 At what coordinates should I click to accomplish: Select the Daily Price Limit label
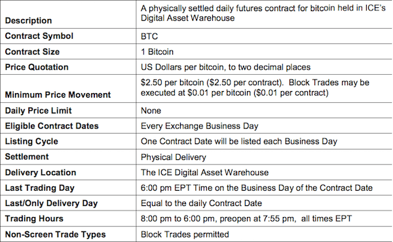click(39, 110)
